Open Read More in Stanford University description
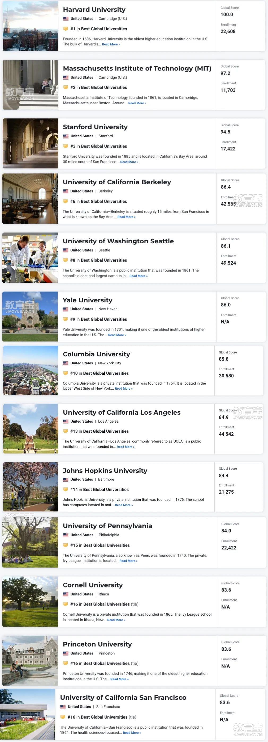Image resolution: width=268 pixels, height=742 pixels. (x=129, y=162)
